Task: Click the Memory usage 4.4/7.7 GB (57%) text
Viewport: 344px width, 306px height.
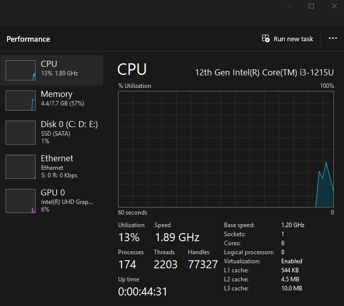Action: [x=63, y=104]
